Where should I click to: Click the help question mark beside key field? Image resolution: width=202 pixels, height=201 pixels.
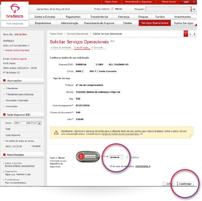pos(127,157)
